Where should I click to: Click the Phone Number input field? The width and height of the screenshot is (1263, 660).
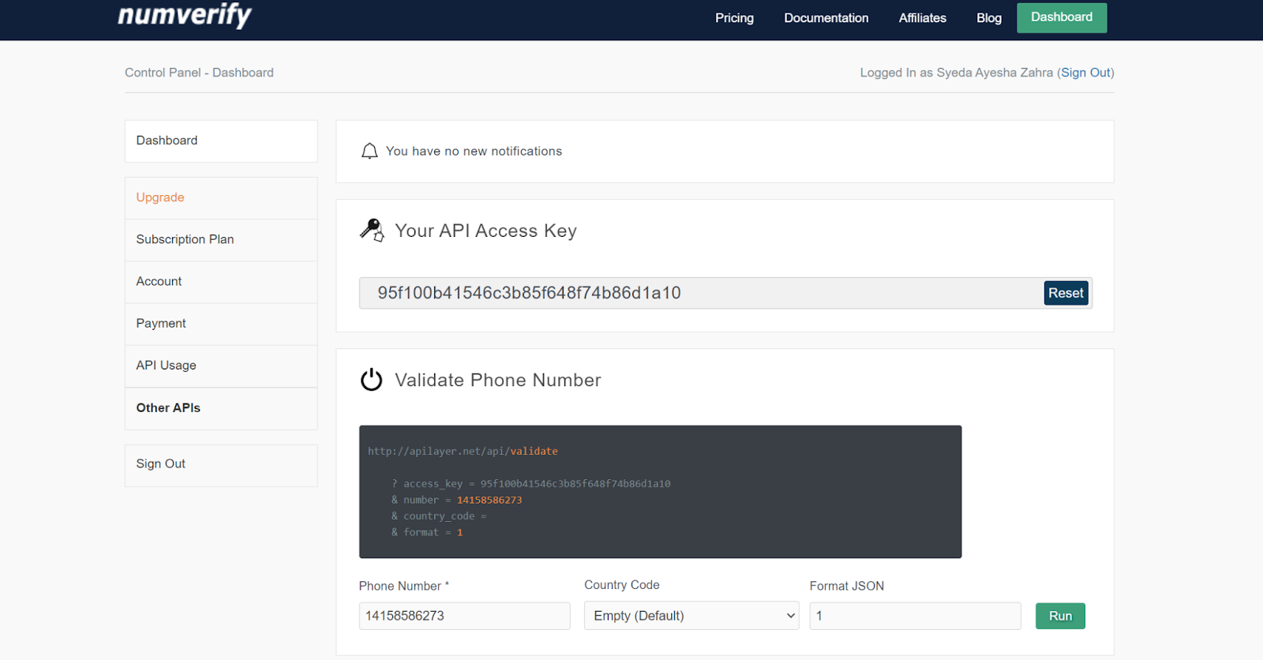coord(464,616)
